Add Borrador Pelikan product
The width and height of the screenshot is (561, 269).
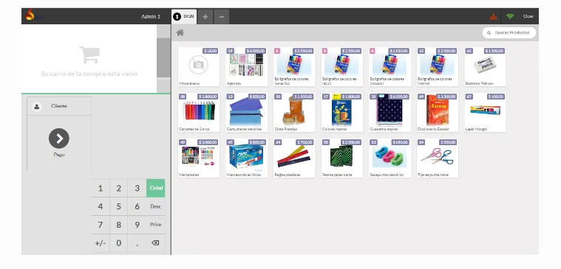pyautogui.click(x=485, y=67)
